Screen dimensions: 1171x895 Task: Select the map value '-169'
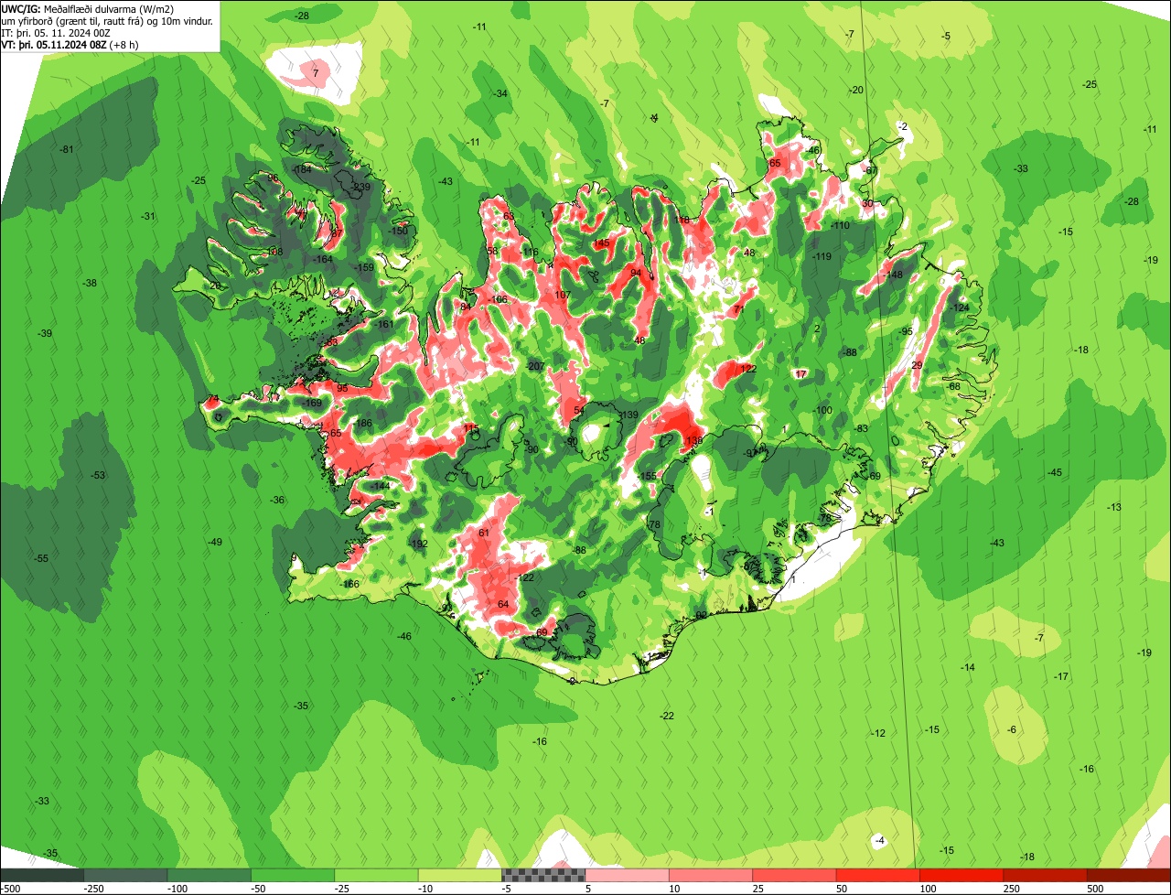[312, 403]
